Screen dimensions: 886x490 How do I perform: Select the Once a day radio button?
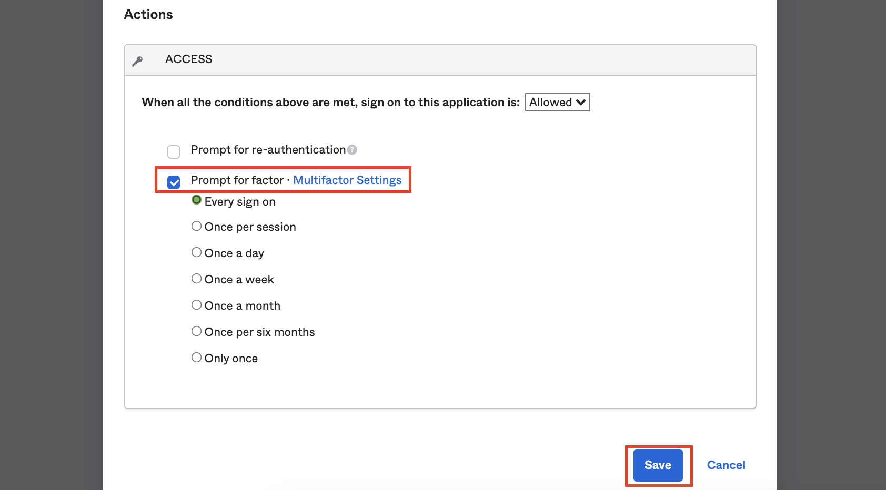tap(196, 252)
